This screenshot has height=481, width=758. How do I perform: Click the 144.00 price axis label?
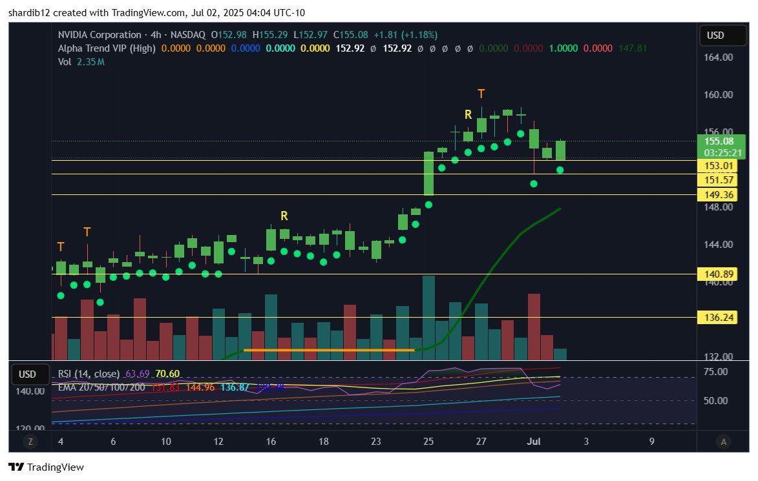(719, 244)
